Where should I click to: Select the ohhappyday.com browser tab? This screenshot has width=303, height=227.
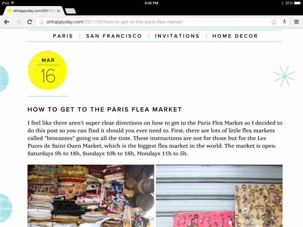point(32,11)
